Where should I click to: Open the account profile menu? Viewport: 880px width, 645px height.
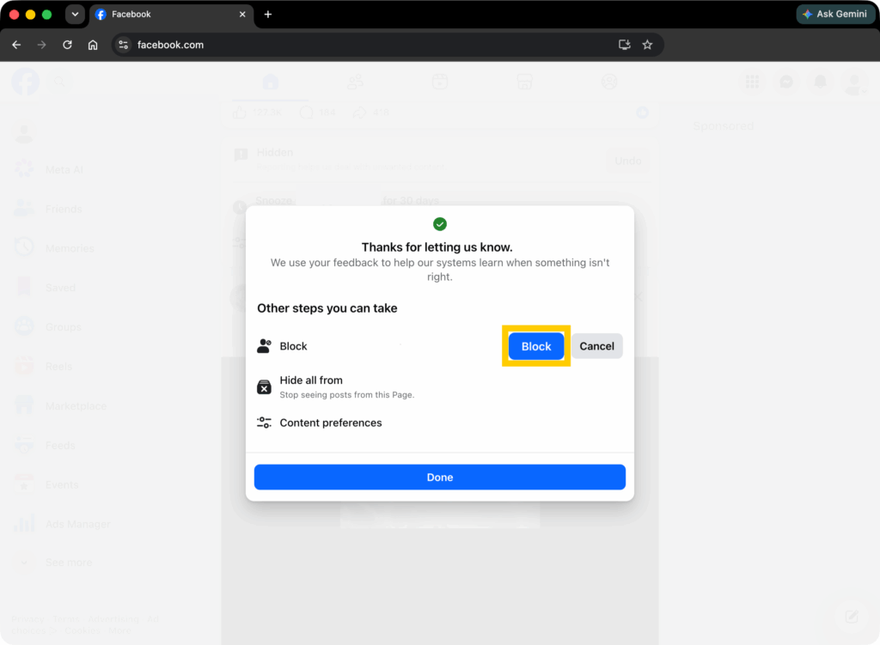click(x=854, y=82)
